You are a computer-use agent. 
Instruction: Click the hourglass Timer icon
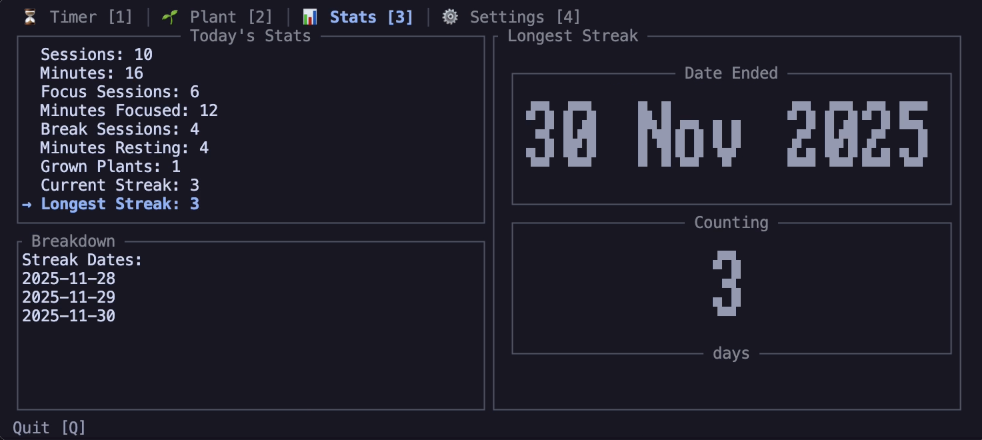pyautogui.click(x=30, y=17)
